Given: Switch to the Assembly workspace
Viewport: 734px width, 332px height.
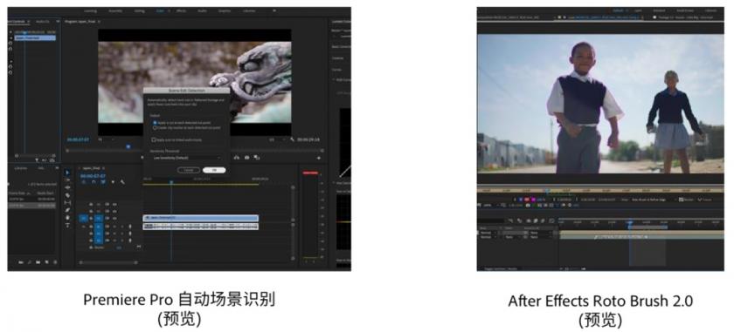Looking at the screenshot, I should point(114,10).
